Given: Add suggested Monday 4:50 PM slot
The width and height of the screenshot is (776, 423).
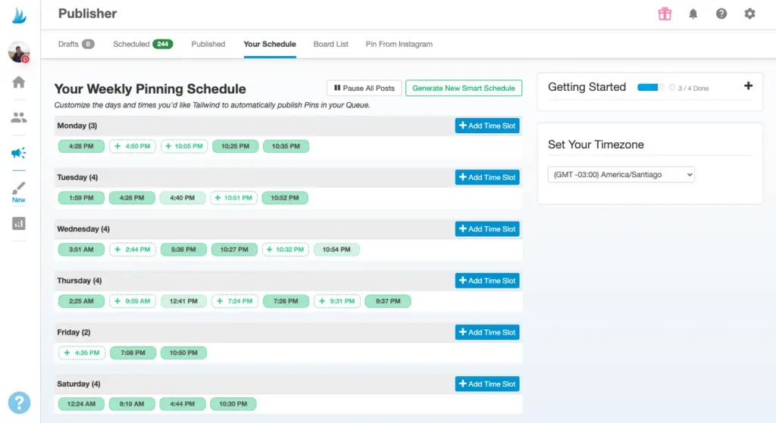Looking at the screenshot, I should 133,146.
